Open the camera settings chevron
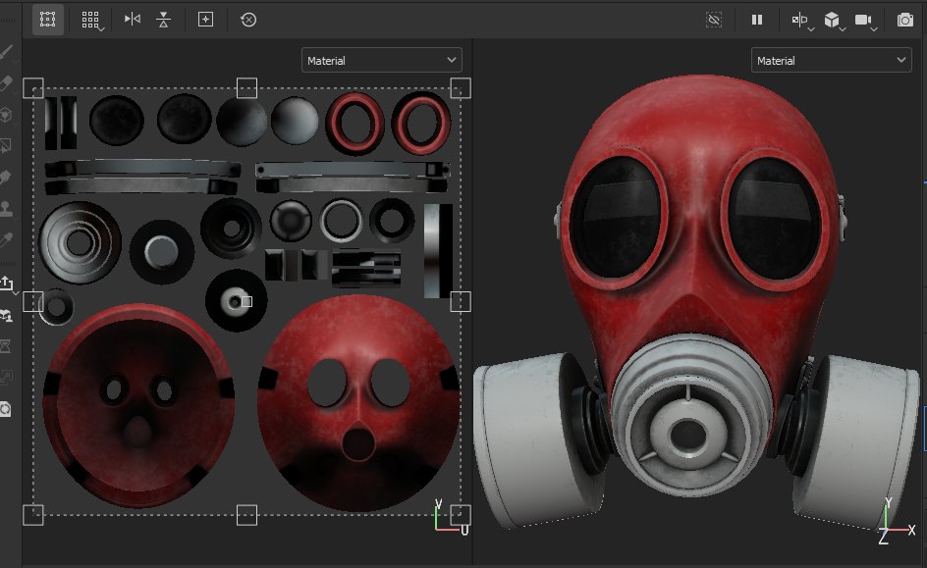 point(873,26)
